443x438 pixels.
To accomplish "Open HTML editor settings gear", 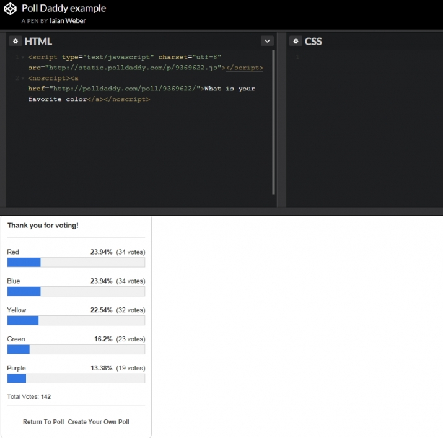I will point(15,42).
